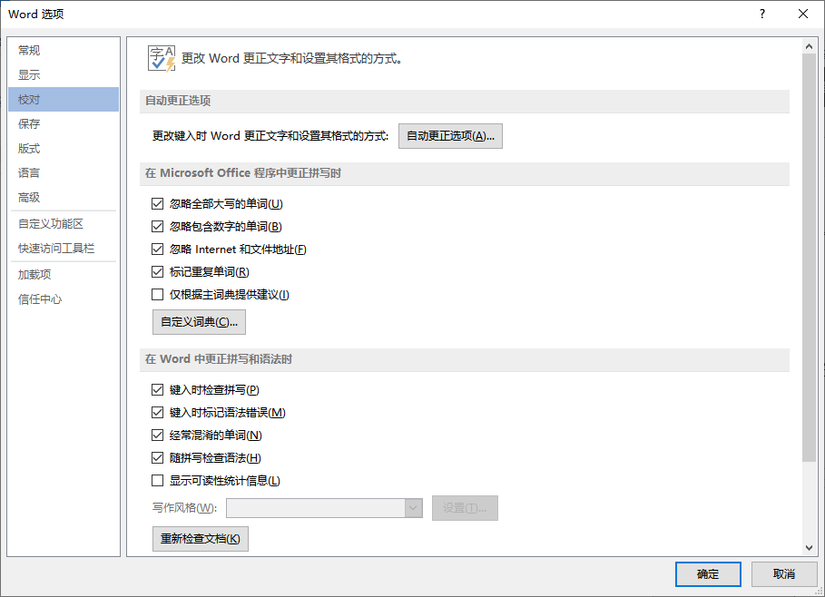Image resolution: width=825 pixels, height=597 pixels.
Task: Open the 保存 options category
Action: 64,124
